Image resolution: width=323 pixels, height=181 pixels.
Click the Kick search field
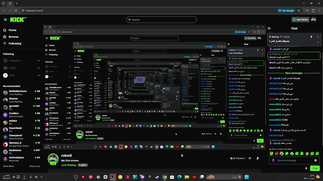click(x=161, y=20)
